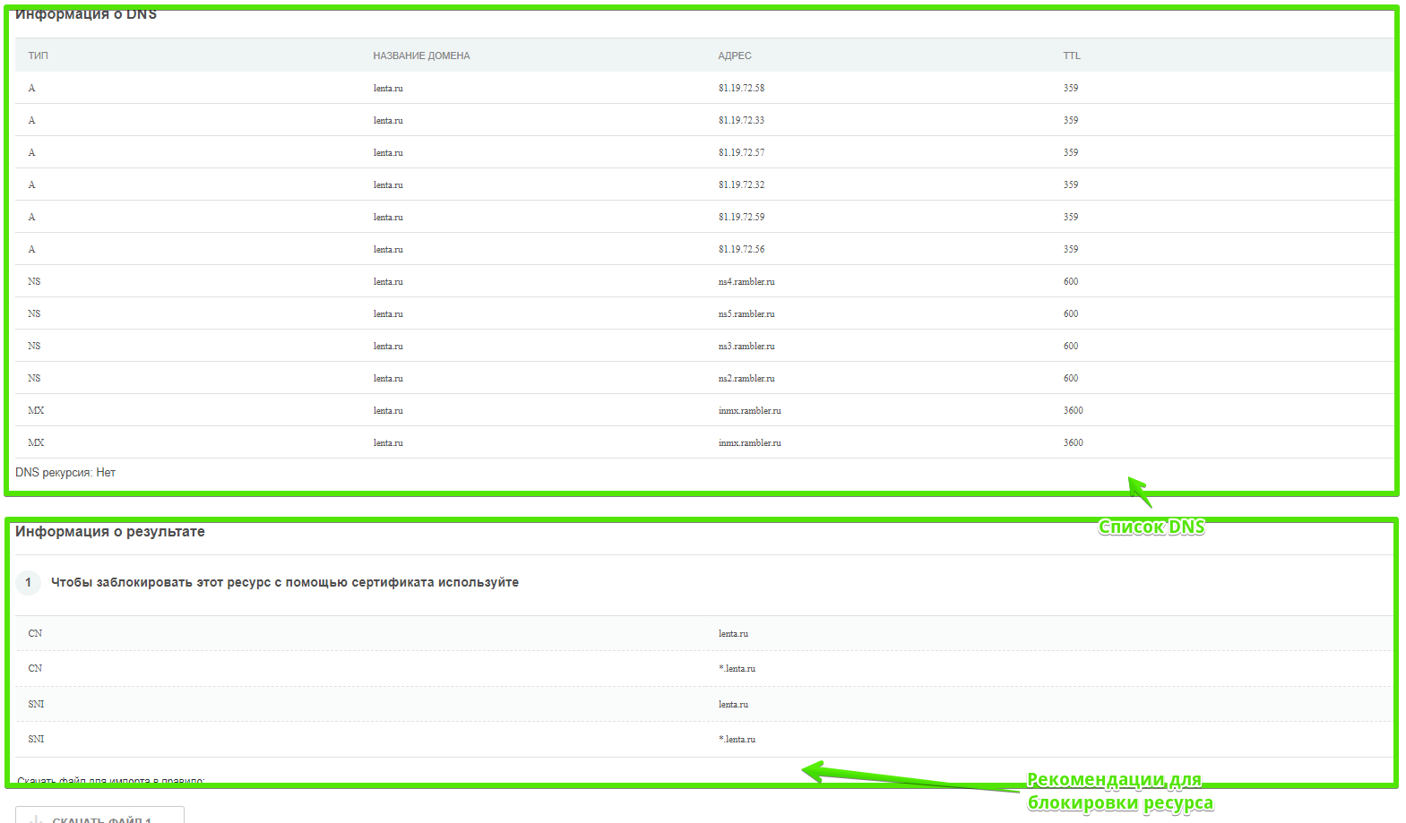Click the АДРЕС column header

pyautogui.click(x=734, y=56)
